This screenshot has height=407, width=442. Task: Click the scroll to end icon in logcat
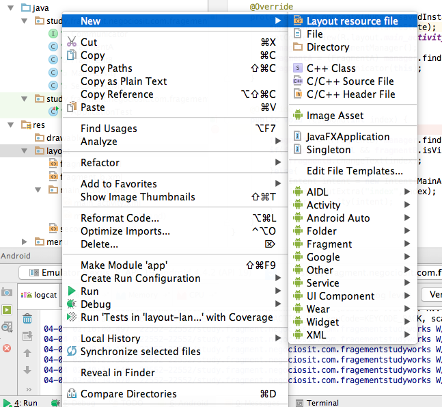(x=28, y=335)
